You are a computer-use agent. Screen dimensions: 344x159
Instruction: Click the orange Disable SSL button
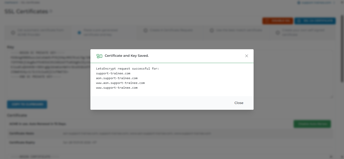click(x=278, y=21)
